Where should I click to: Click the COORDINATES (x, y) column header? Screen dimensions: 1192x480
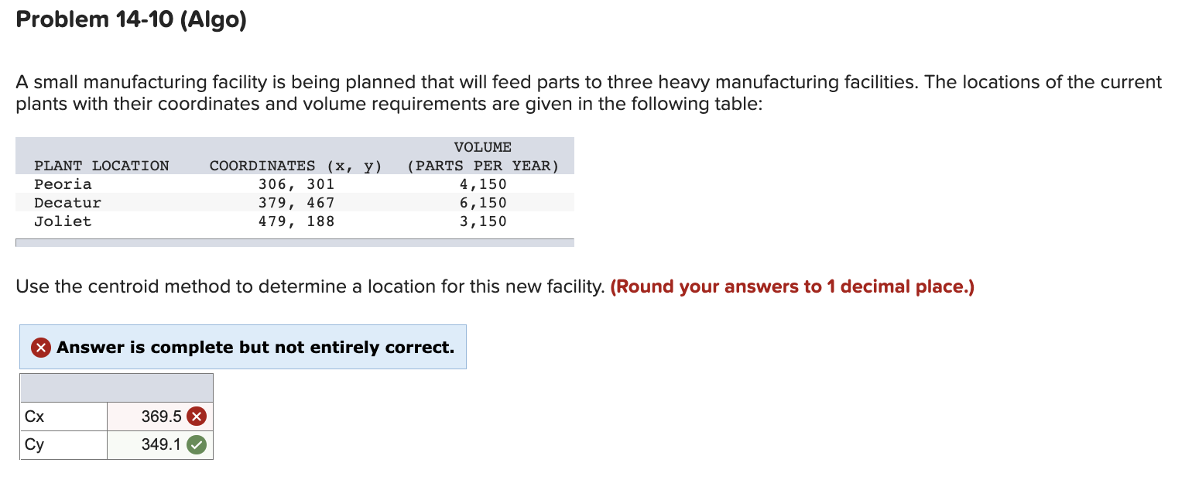(x=294, y=165)
